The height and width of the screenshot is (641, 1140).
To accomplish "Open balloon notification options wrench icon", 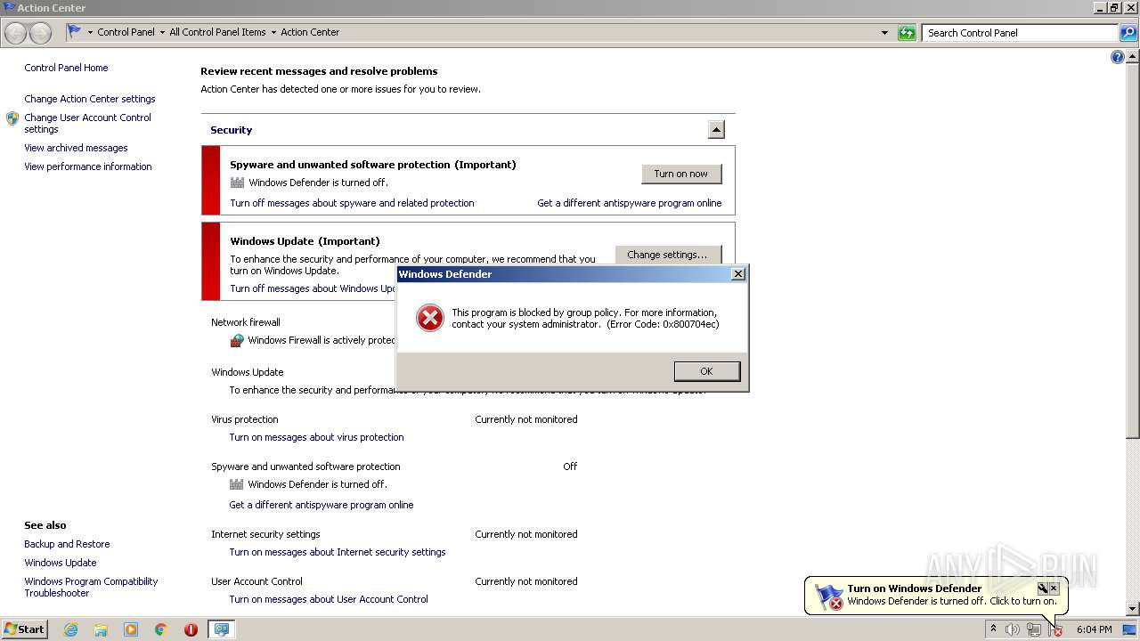I will [1042, 588].
